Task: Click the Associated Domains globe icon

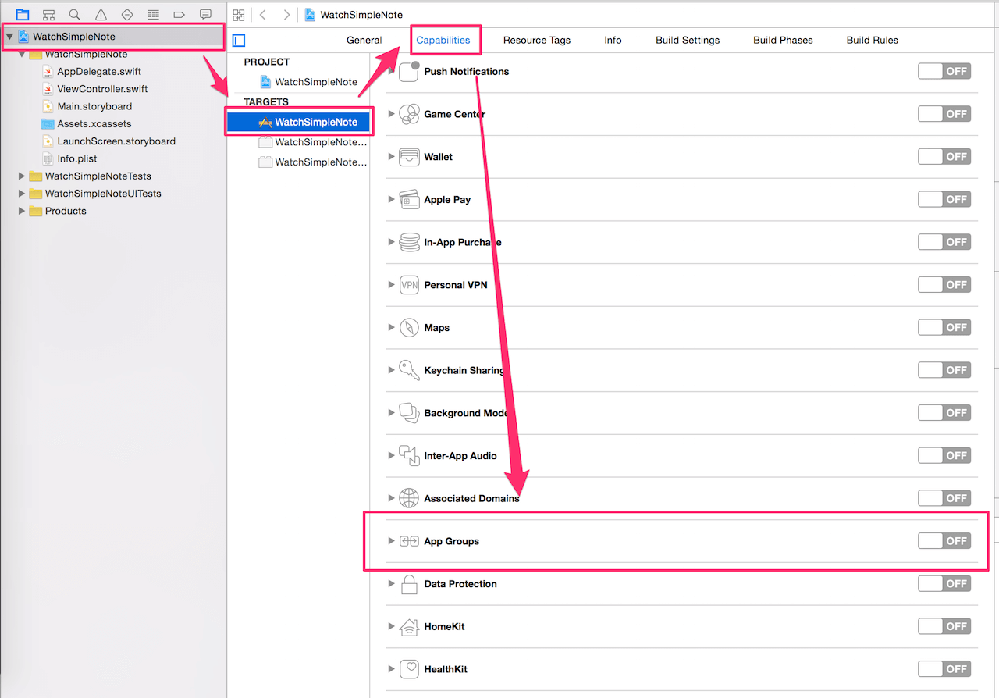Action: (x=410, y=498)
